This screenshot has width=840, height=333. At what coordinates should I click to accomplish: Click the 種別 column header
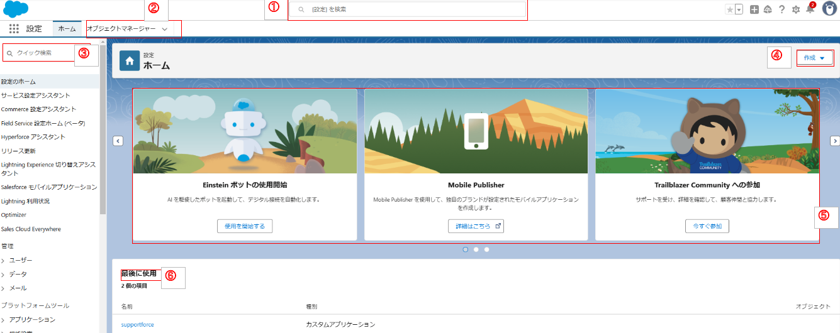(311, 306)
